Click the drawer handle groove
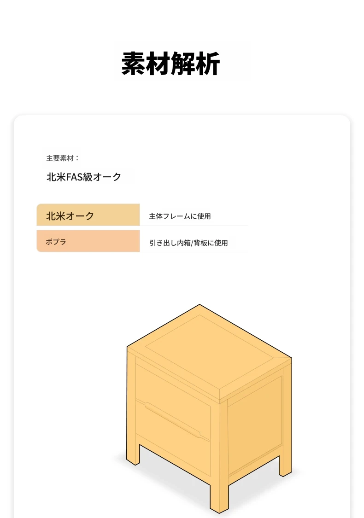Screen dimensions: 364x518 pyautogui.click(x=172, y=420)
